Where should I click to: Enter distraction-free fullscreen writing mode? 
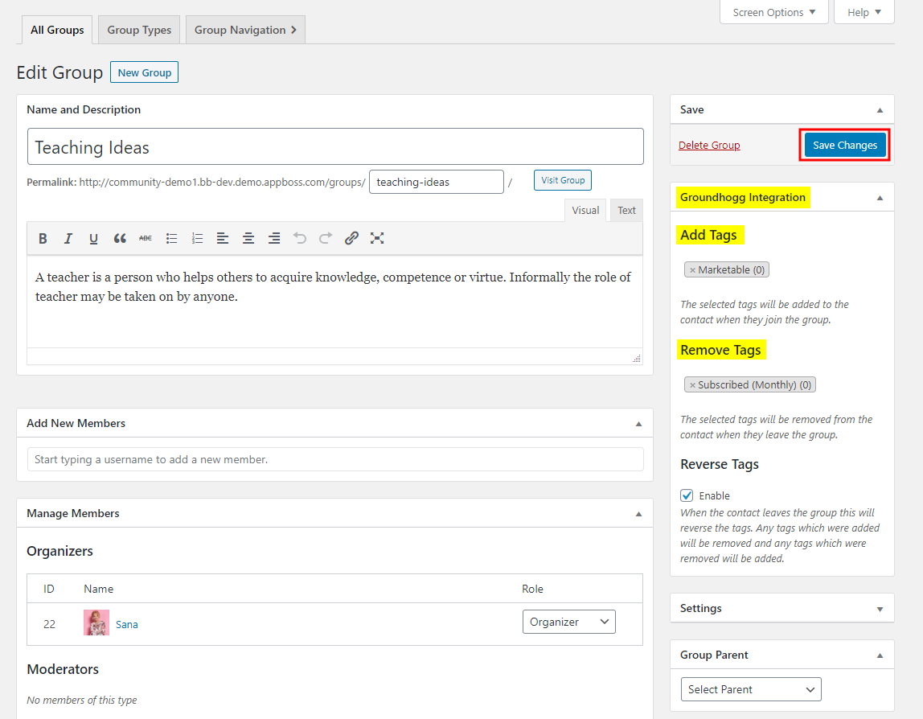click(x=377, y=238)
